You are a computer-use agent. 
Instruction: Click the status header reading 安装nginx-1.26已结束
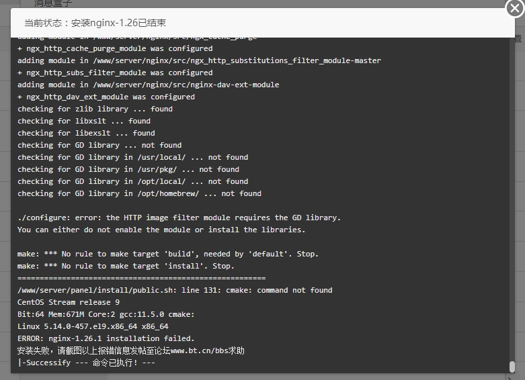(95, 23)
